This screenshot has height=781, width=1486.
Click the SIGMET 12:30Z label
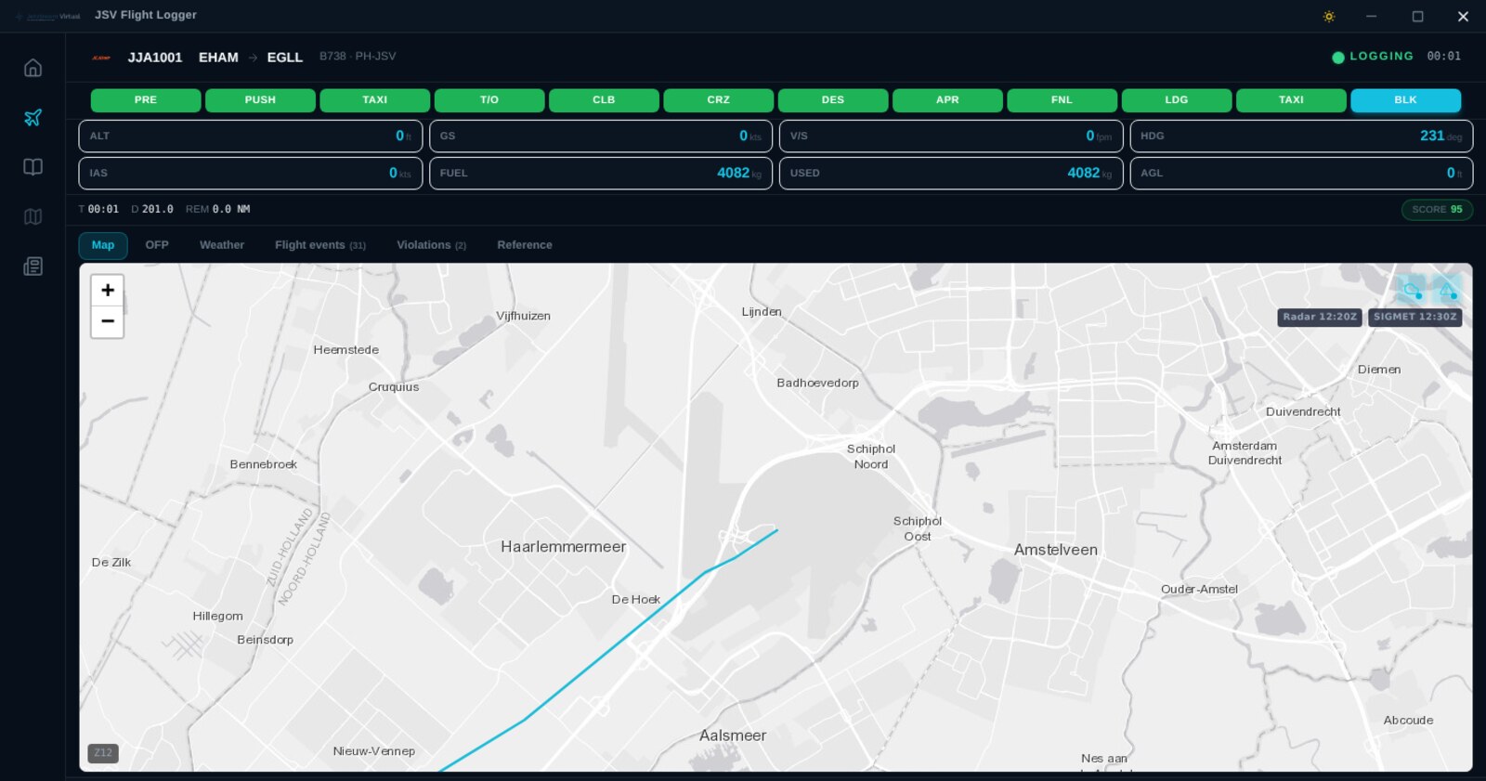point(1415,317)
